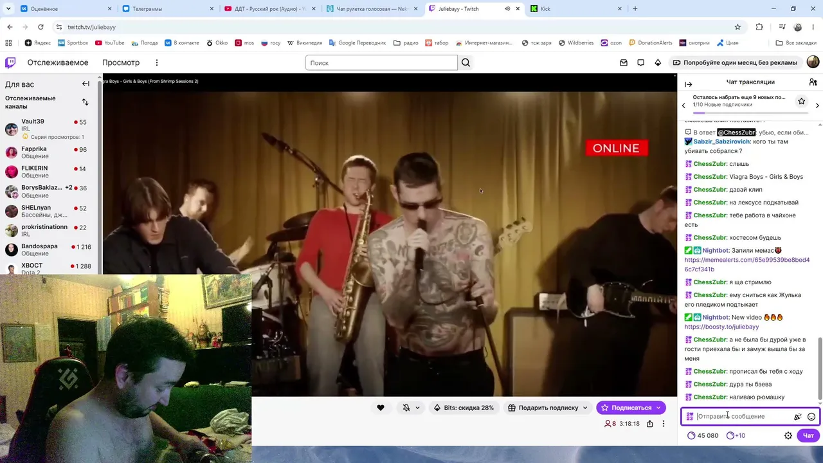Open the emoji picker in chat input
Image resolution: width=823 pixels, height=463 pixels.
(811, 417)
